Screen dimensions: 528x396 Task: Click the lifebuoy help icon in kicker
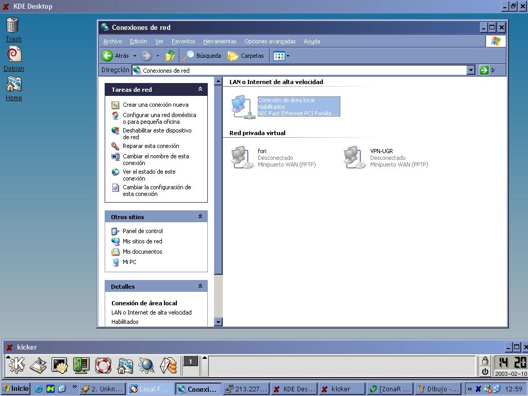(103, 365)
